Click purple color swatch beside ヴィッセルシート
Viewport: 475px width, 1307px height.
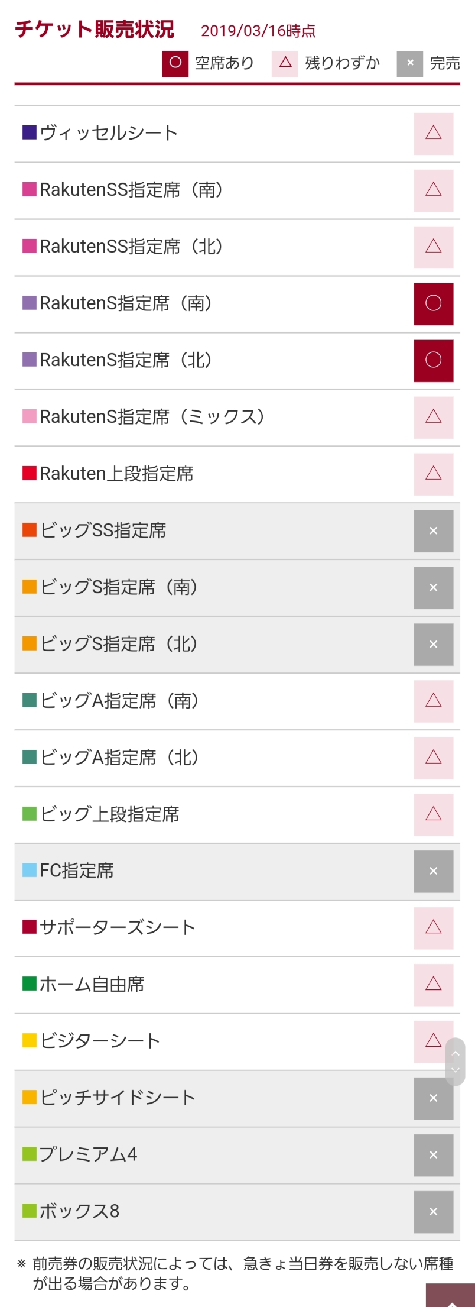coord(30,132)
